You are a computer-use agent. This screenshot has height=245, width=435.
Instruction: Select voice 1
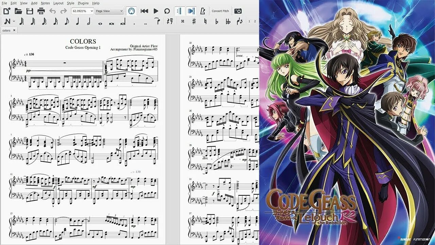click(249, 21)
